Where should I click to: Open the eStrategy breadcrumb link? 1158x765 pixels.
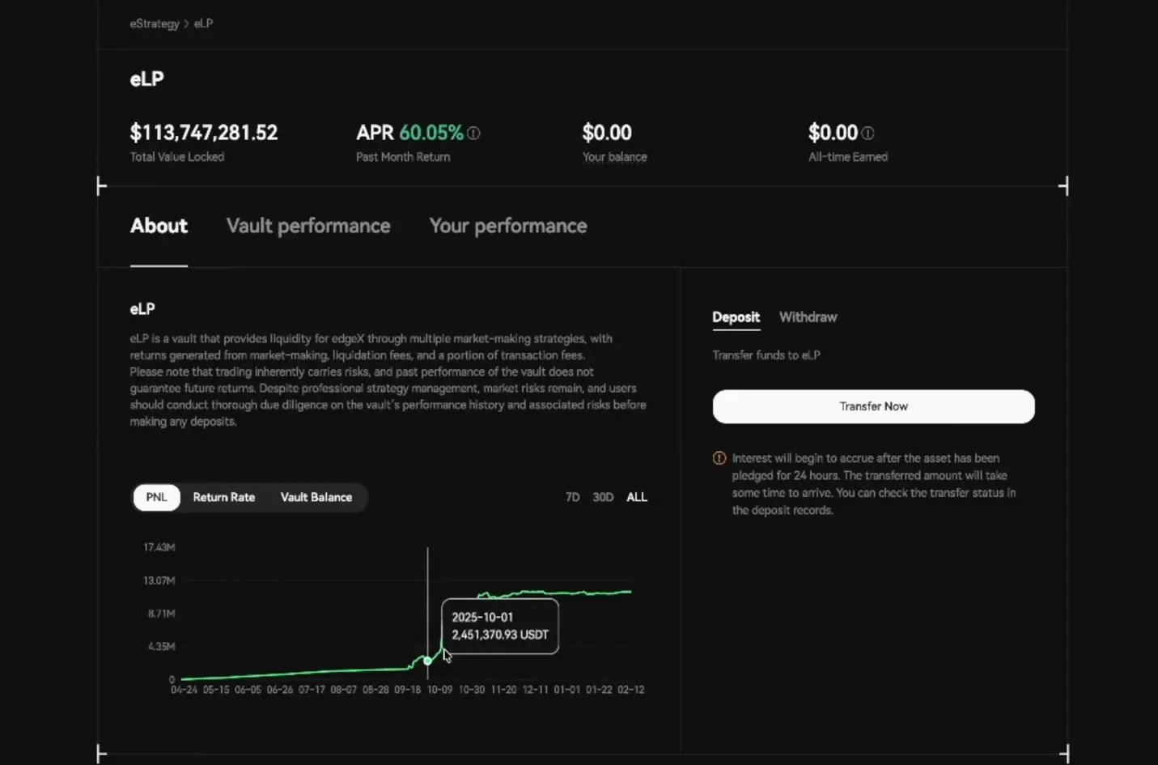[x=155, y=23]
